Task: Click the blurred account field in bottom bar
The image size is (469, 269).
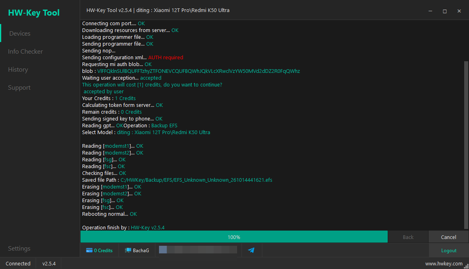Action: pyautogui.click(x=198, y=249)
